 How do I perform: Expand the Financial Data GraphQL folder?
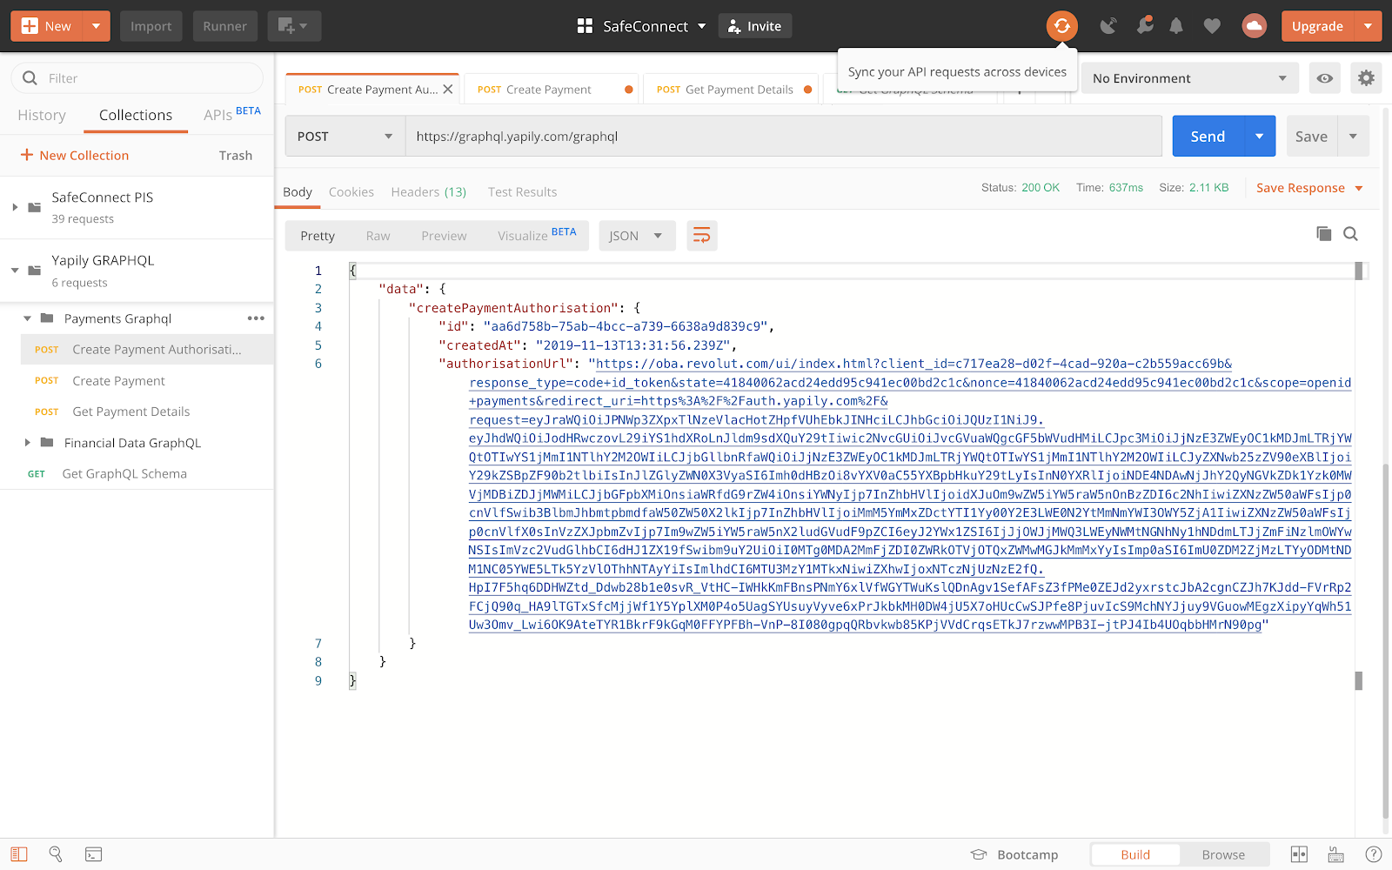point(27,442)
